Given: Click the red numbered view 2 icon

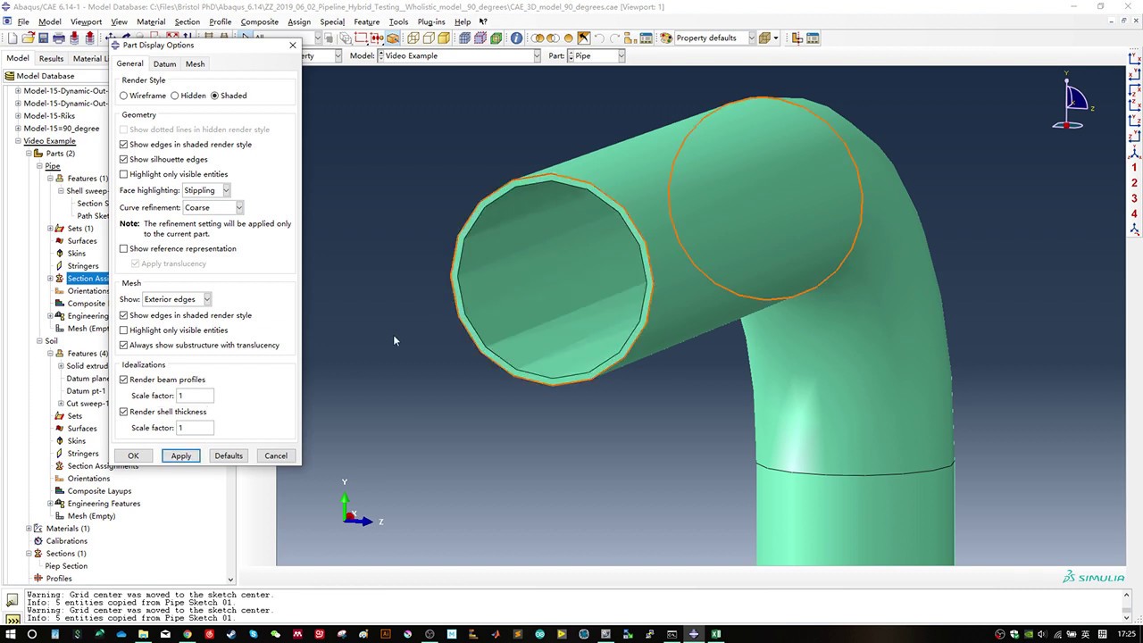Looking at the screenshot, I should (x=1135, y=182).
